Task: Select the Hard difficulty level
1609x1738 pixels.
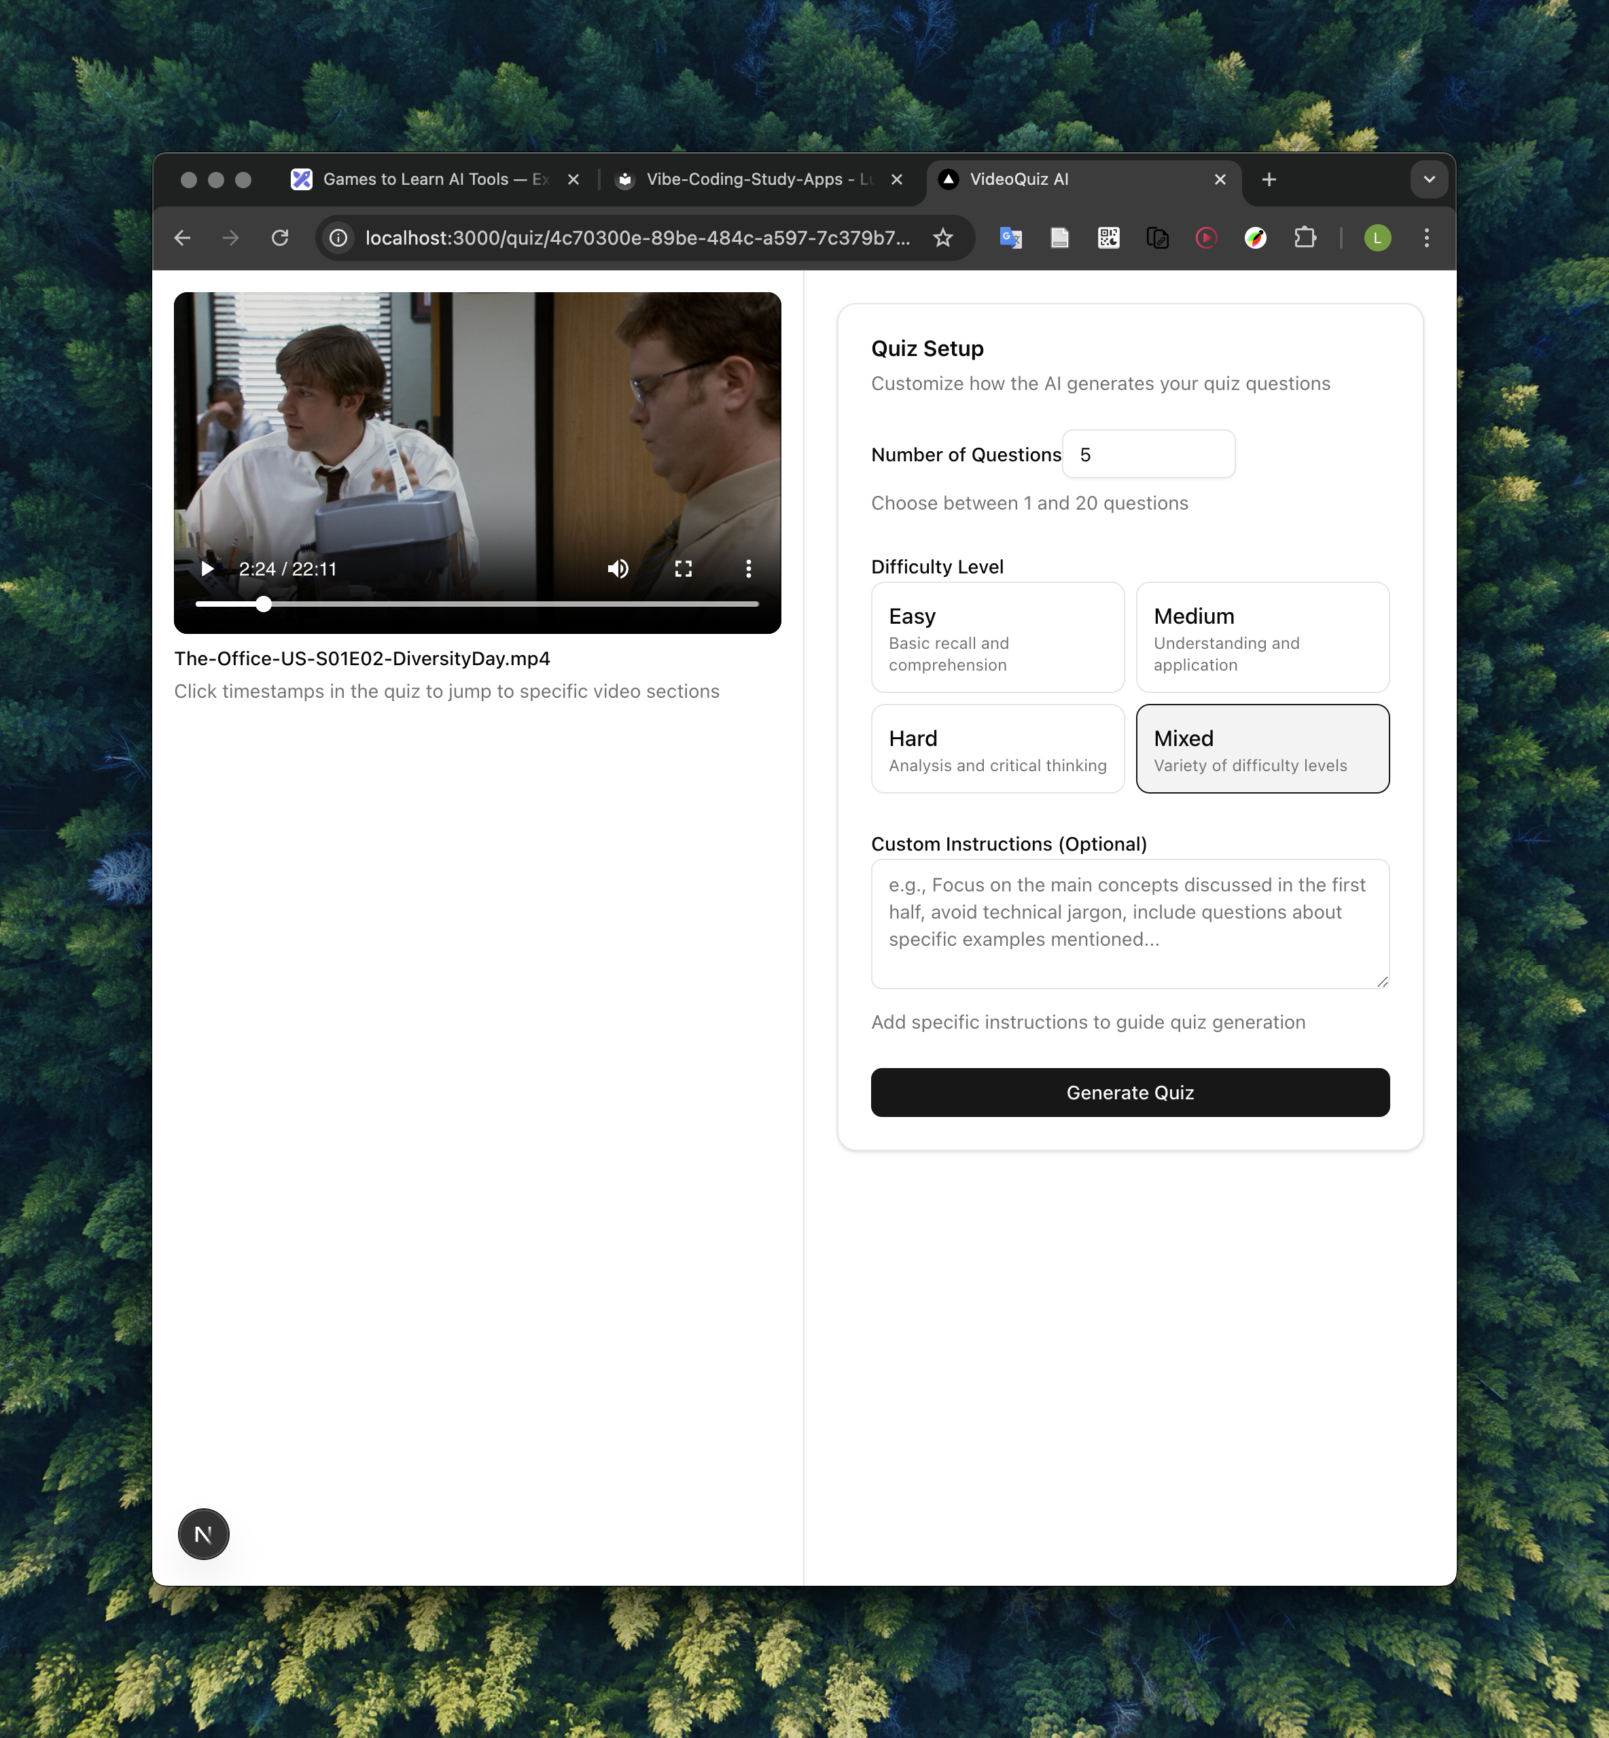Action: pos(997,748)
